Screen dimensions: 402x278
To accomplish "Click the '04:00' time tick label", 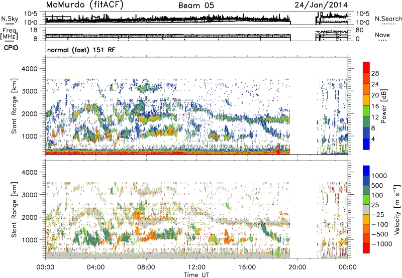I will pos(95,267).
